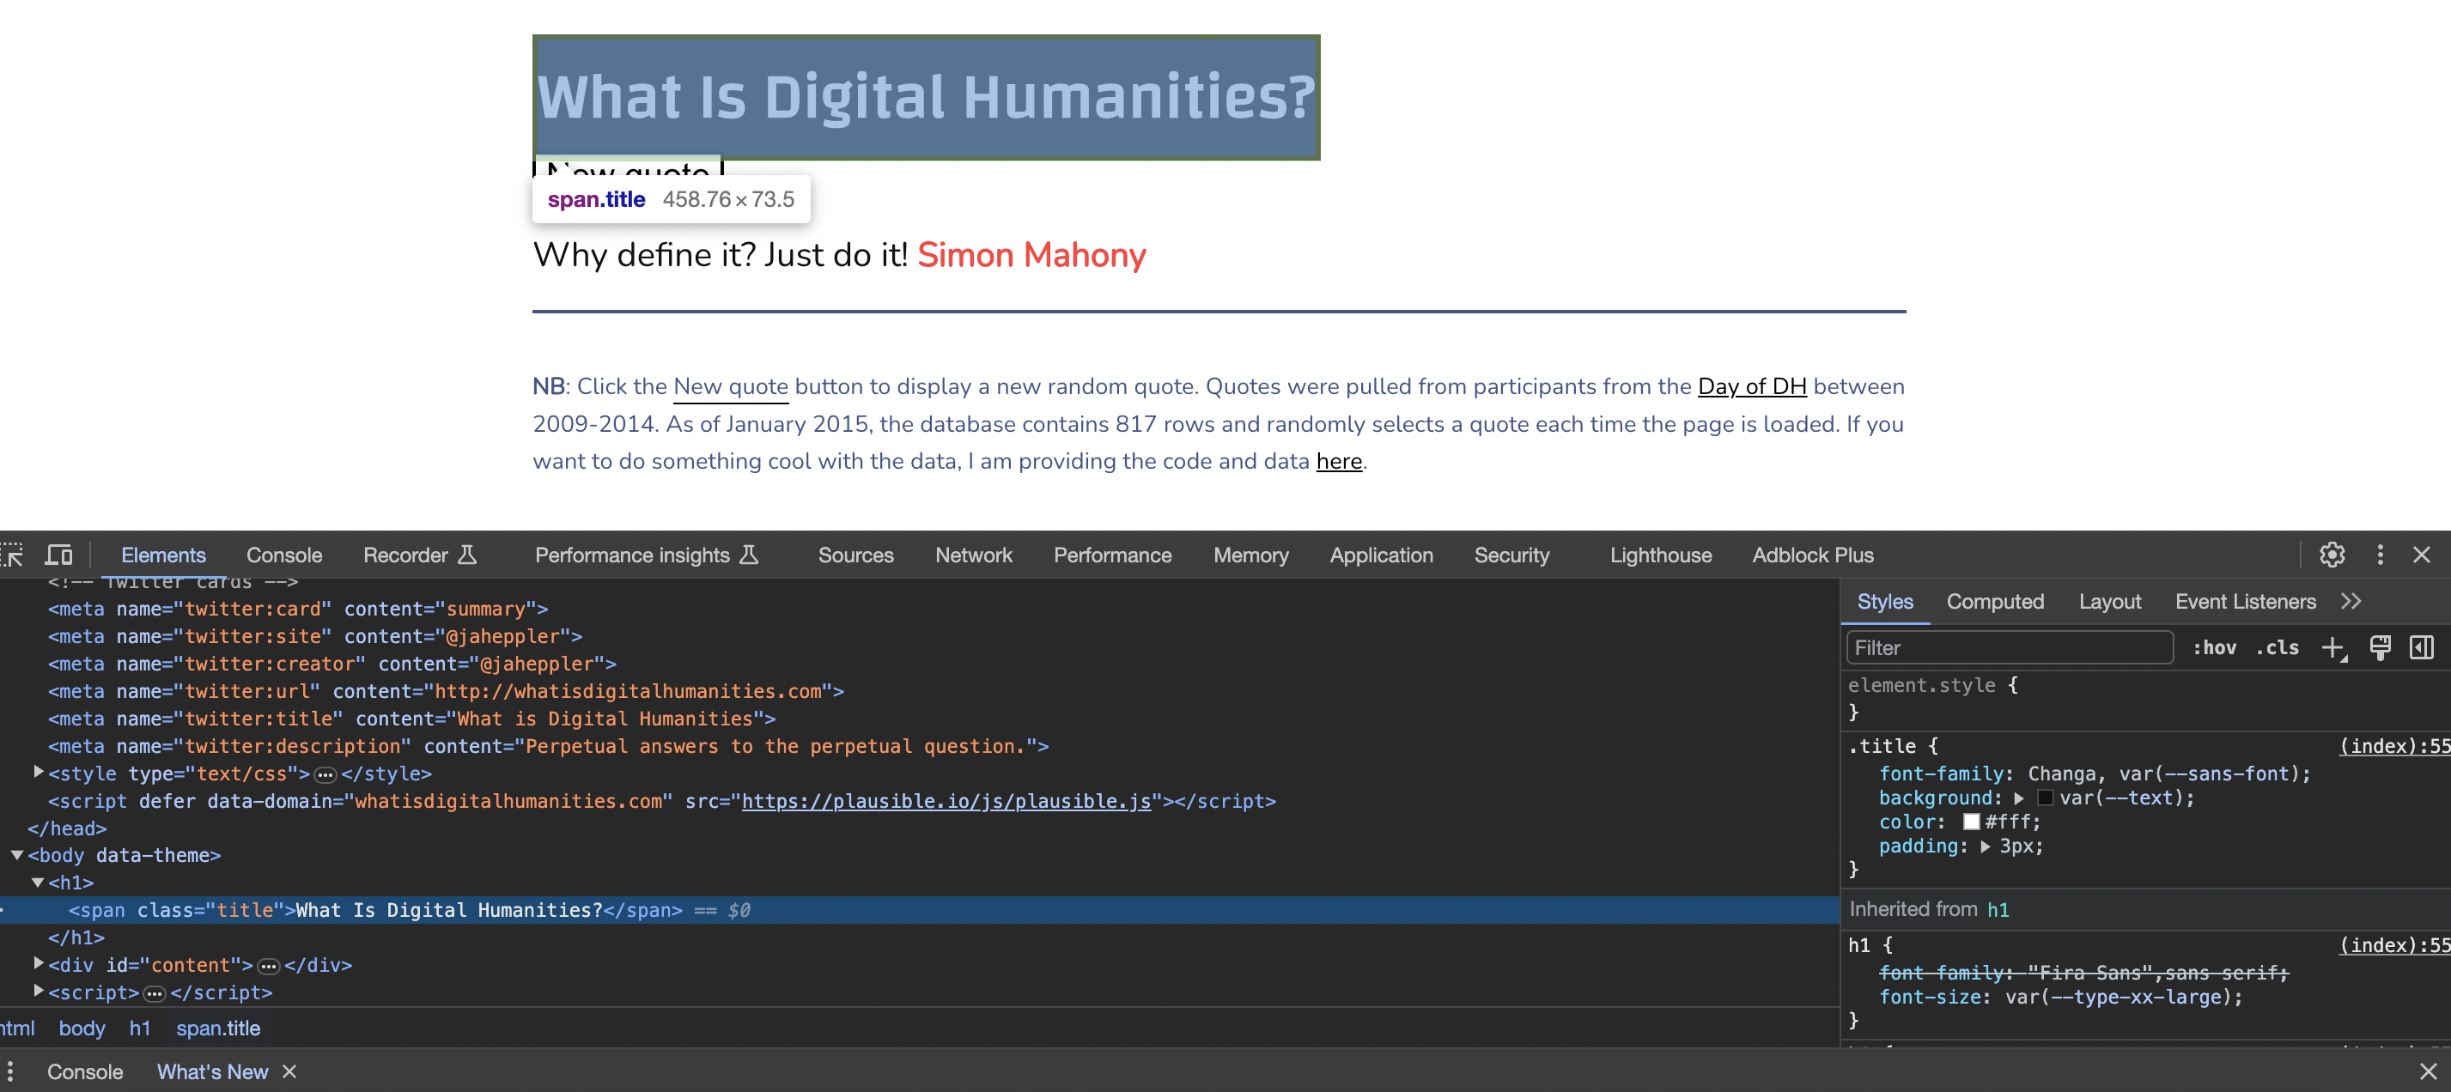Toggle the device toolbar icon
This screenshot has height=1092, width=2451.
[x=59, y=555]
